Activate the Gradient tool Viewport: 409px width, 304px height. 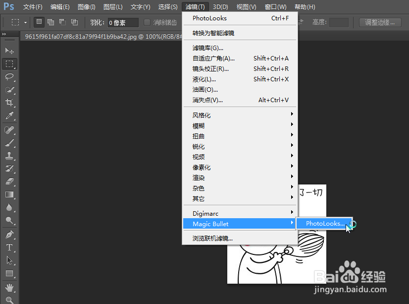point(9,194)
